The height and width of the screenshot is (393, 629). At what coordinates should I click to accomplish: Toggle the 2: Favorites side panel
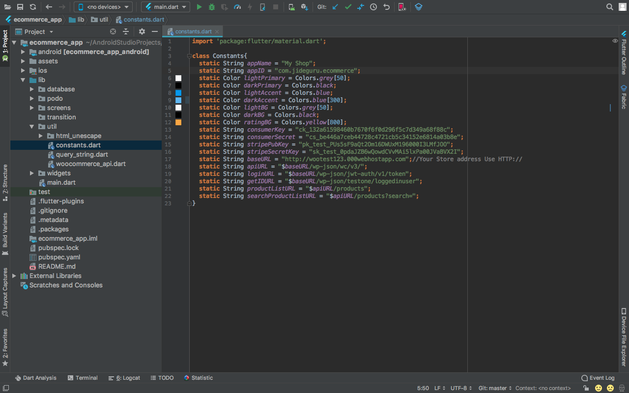tap(5, 348)
